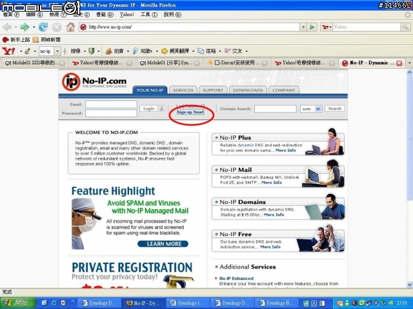Screen dimensions: 413x309
Task: Click the Firefox throbber icon in the menu bar
Action: click(x=408, y=15)
